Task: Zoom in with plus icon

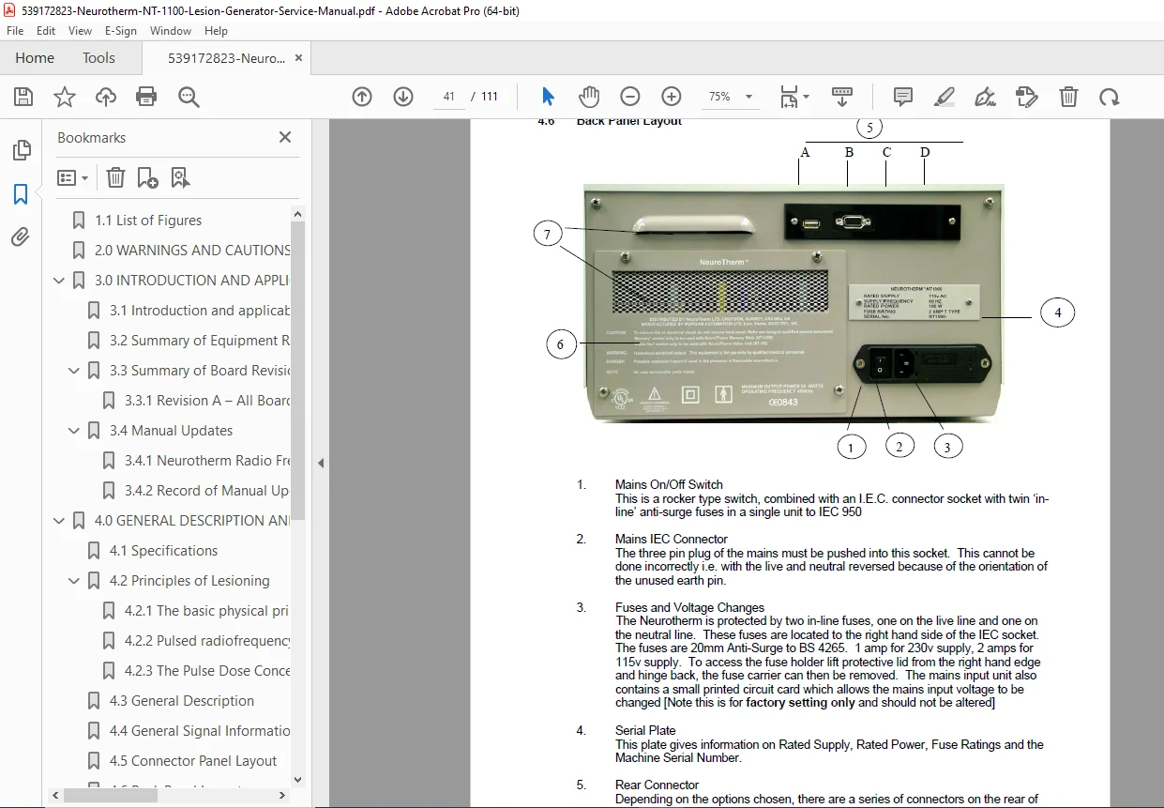Action: [x=672, y=97]
